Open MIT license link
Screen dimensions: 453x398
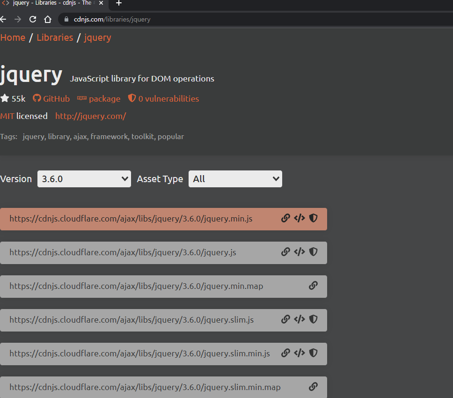(7, 116)
